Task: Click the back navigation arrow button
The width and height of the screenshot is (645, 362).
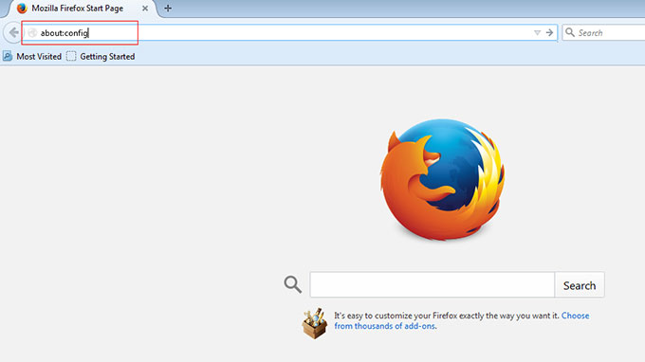Action: [12, 32]
